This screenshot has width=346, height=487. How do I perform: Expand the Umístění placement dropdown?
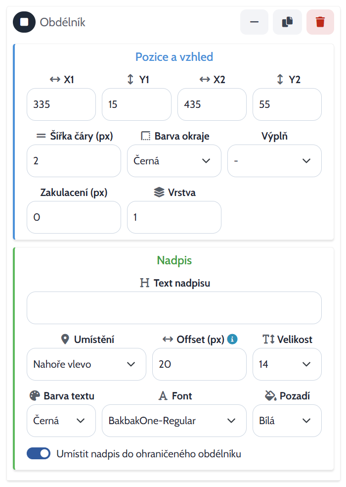coord(86,364)
